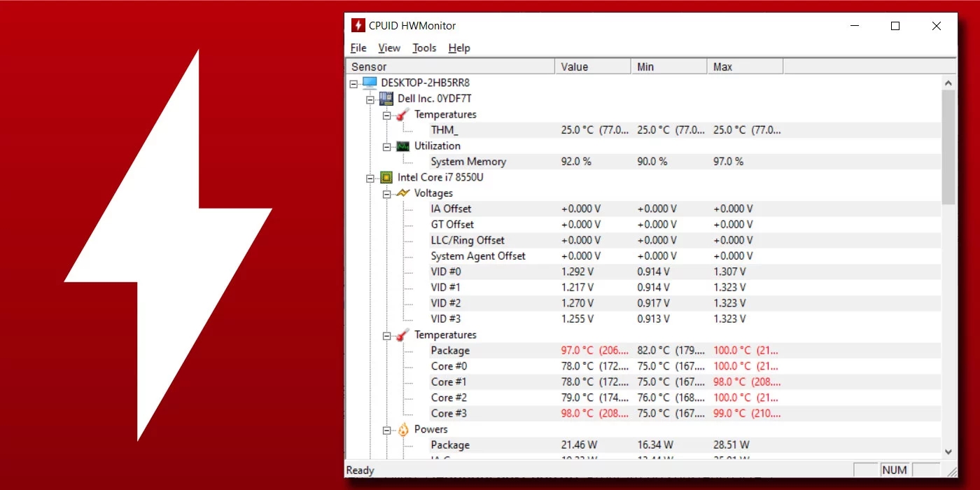
Task: Click the DESKTOP-2HB5RR8 computer icon
Action: point(370,83)
